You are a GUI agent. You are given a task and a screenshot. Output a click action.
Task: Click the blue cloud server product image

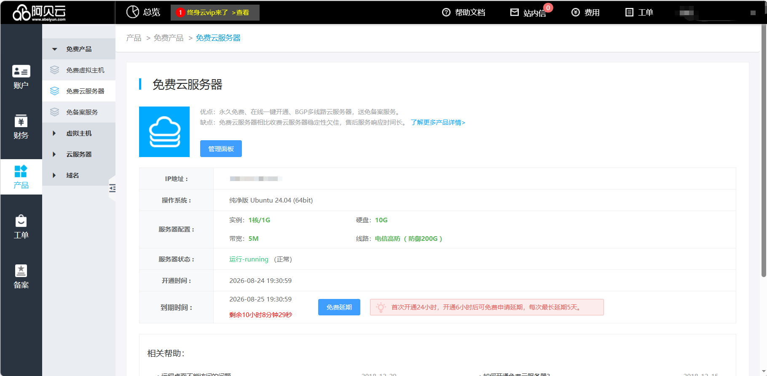(164, 132)
